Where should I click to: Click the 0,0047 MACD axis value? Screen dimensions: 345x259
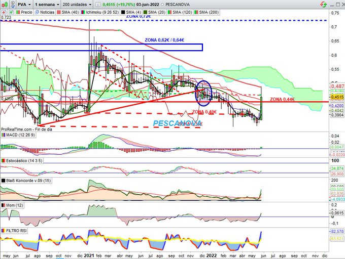337,147
